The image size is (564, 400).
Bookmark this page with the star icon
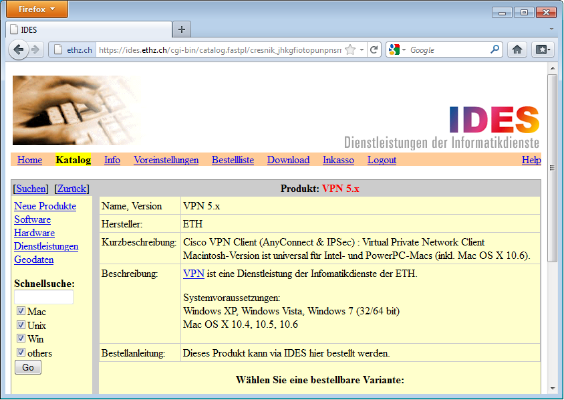[x=350, y=49]
